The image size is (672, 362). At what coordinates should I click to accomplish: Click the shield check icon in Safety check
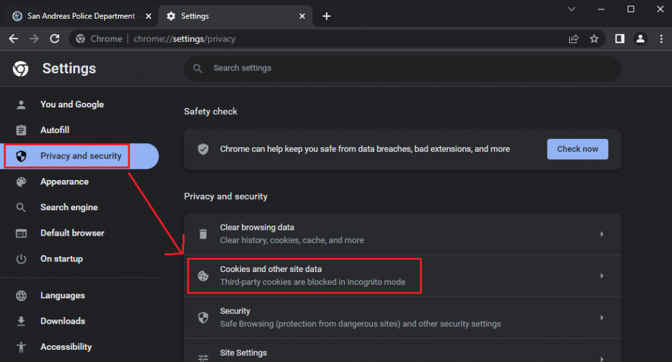[x=203, y=149]
